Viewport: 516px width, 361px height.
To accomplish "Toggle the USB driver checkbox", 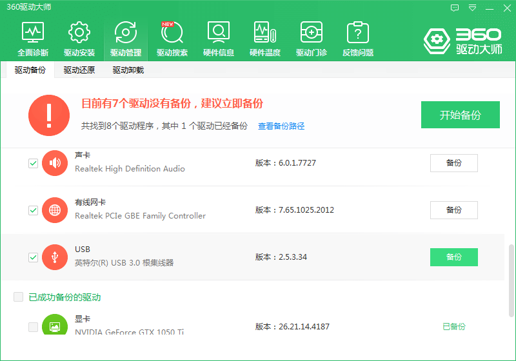I will (x=33, y=257).
